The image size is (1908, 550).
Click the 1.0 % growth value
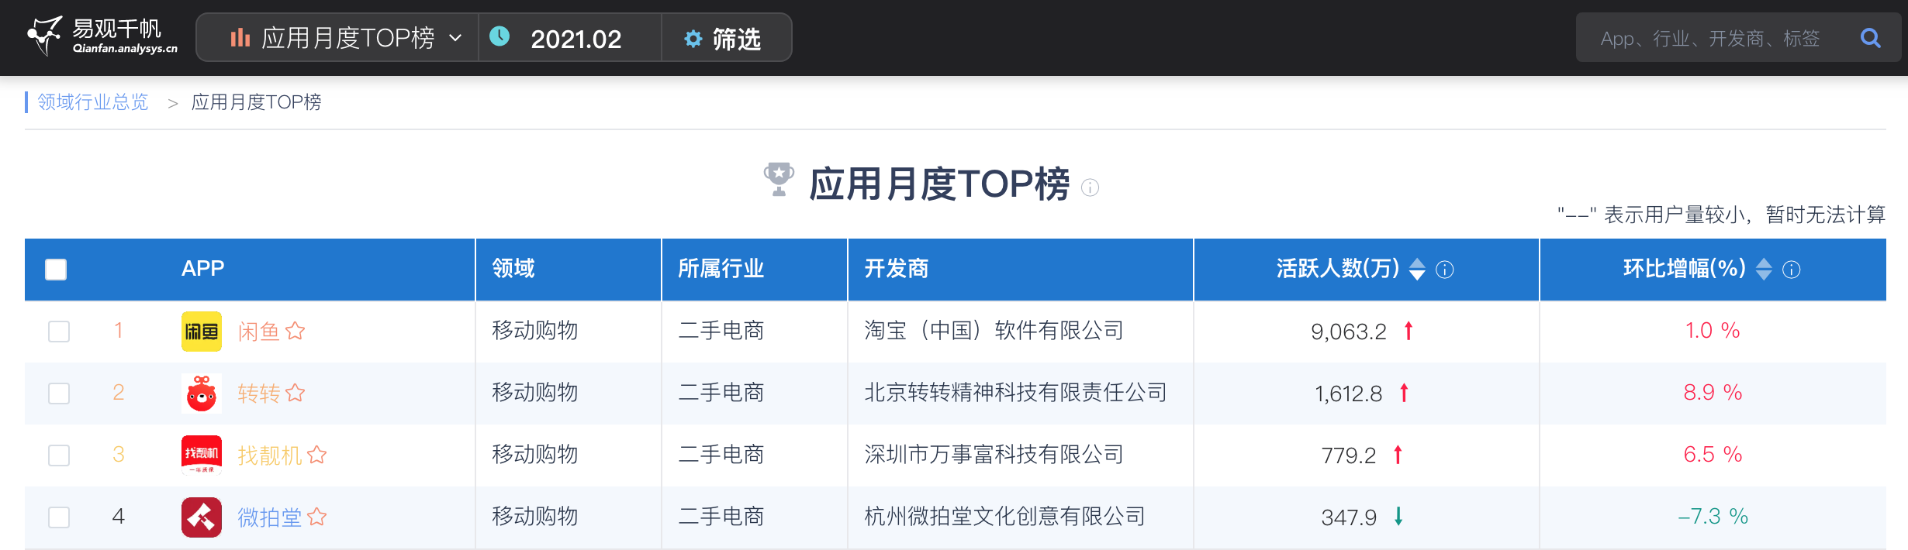(x=1713, y=331)
